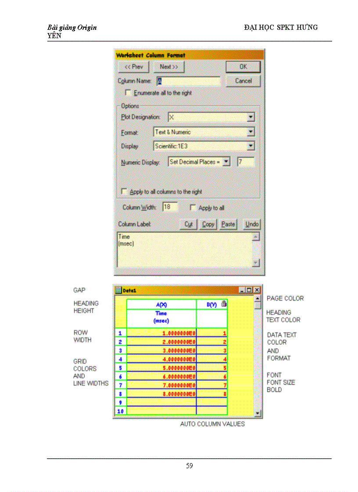Click the Data1 worksheet scroll up arrow

(x=258, y=299)
